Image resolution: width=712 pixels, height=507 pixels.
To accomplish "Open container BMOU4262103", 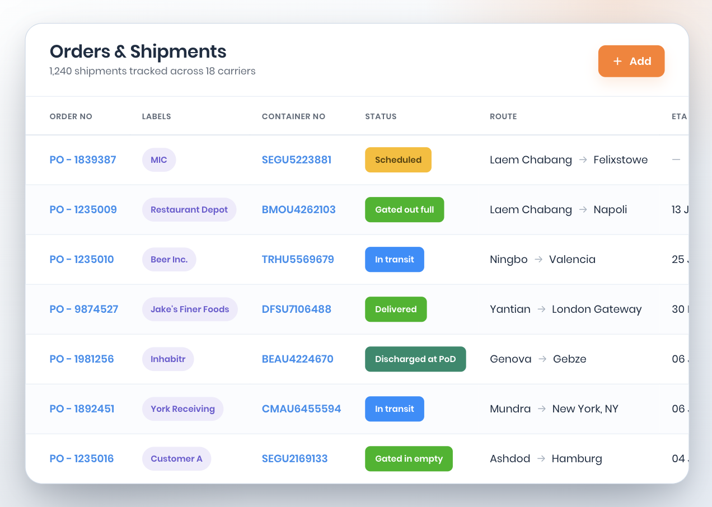I will 299,210.
